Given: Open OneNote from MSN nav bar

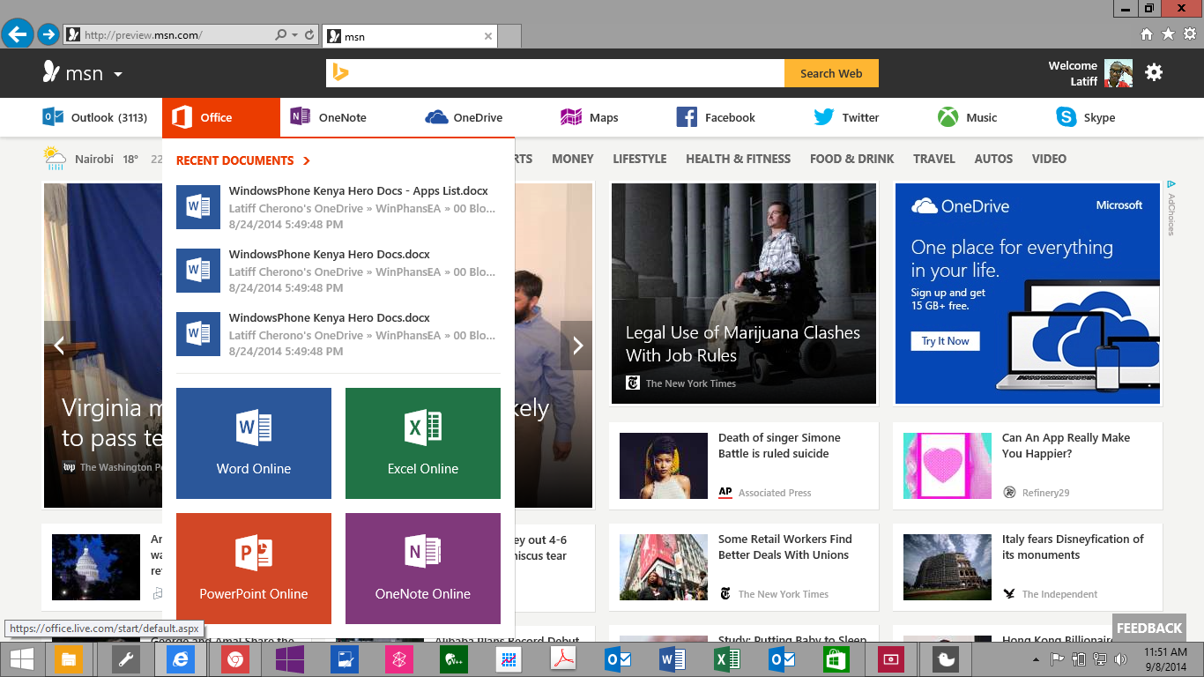Looking at the screenshot, I should [328, 117].
